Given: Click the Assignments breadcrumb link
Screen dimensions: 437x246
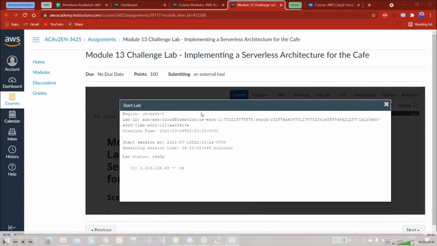Looking at the screenshot, I should click(102, 39).
